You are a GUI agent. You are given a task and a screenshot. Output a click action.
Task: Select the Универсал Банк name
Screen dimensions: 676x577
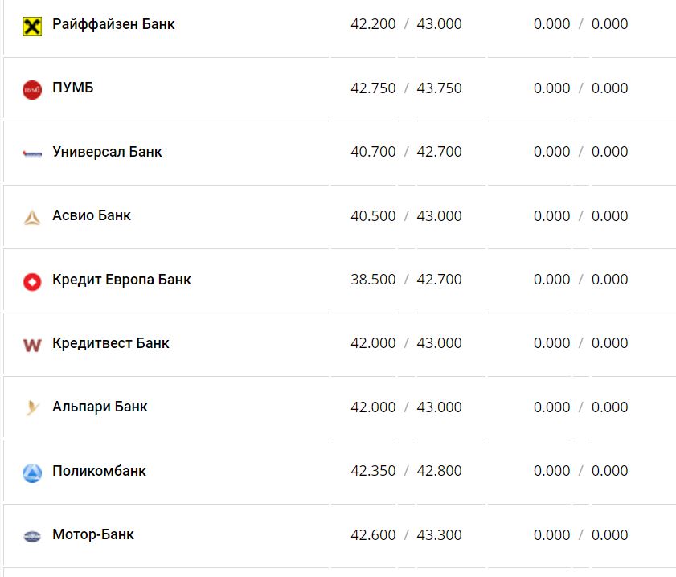[x=107, y=152]
